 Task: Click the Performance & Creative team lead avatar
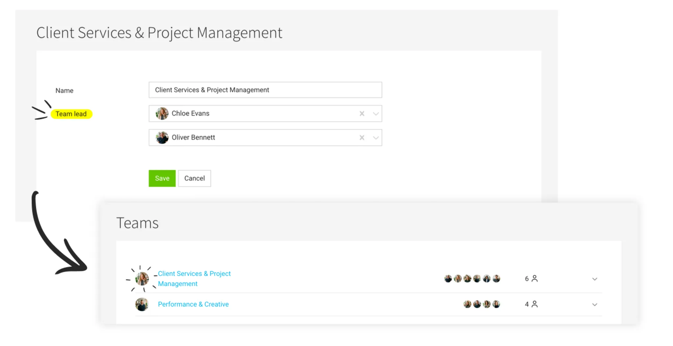click(x=142, y=304)
